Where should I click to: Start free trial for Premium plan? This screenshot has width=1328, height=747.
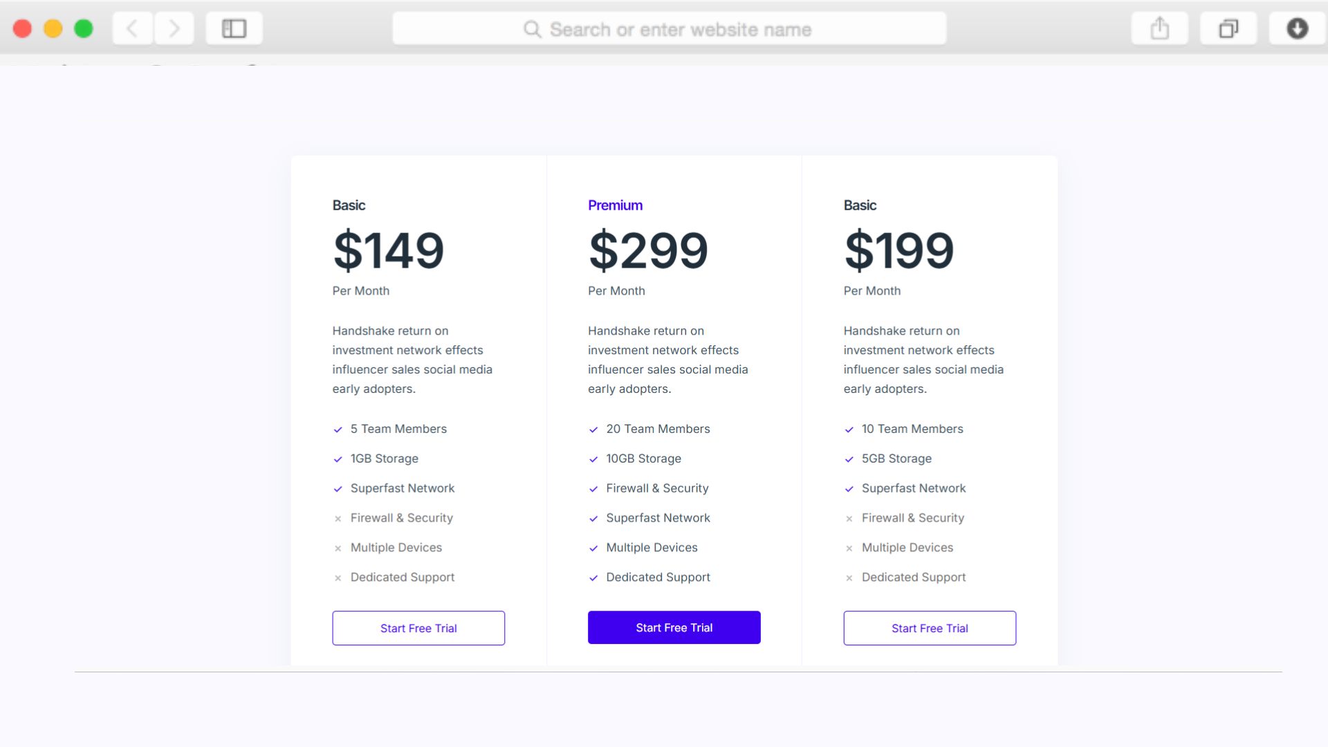[x=674, y=627]
